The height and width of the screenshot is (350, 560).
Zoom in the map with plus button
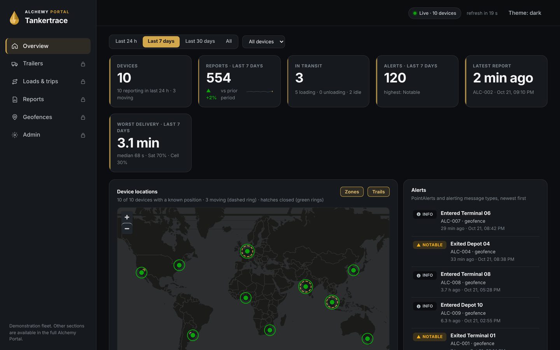point(127,217)
